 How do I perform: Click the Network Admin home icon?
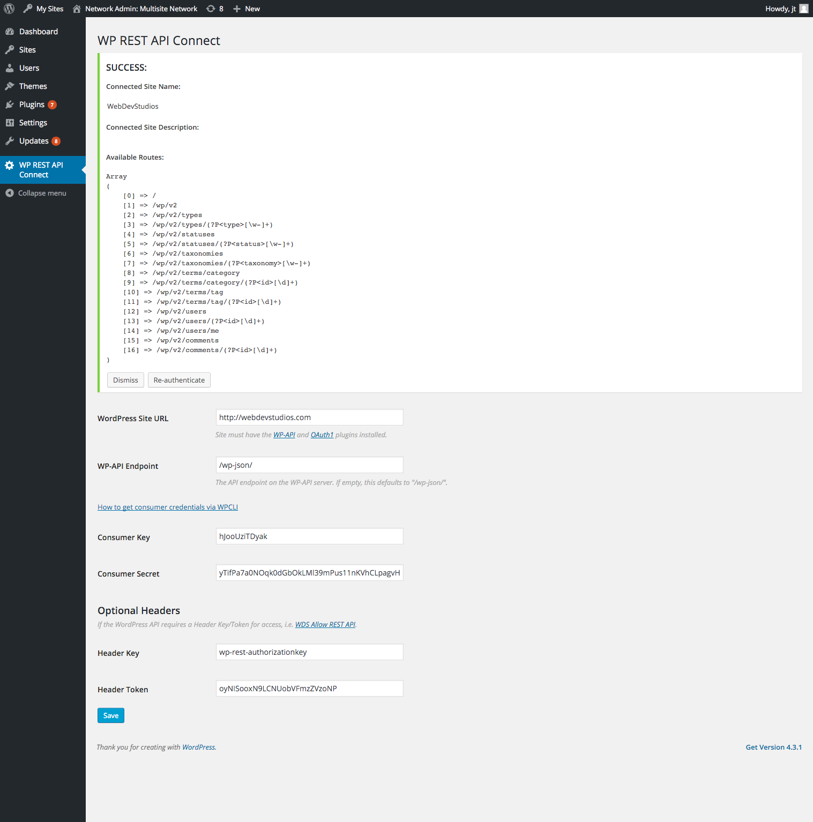point(77,9)
